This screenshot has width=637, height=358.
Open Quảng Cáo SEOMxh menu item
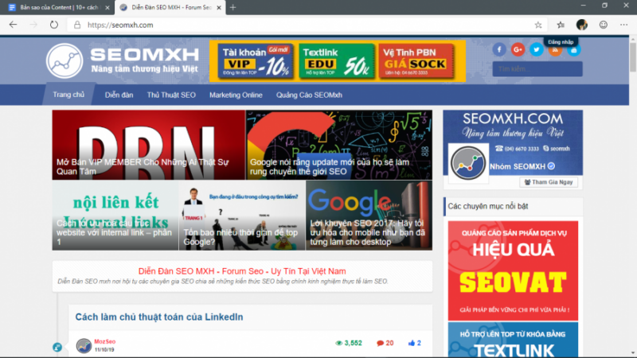[309, 95]
